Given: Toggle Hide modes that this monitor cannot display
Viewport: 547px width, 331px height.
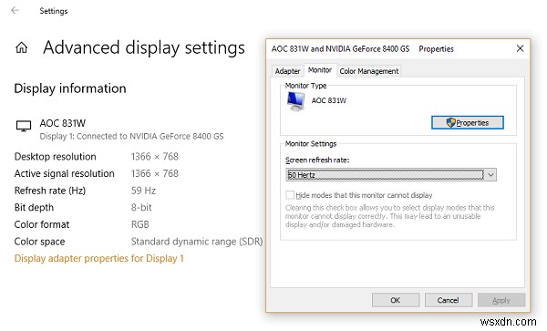Looking at the screenshot, I should coord(290,194).
